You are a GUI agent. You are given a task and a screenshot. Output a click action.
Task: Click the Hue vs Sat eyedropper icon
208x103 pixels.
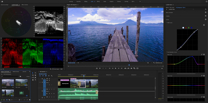click(x=202, y=54)
